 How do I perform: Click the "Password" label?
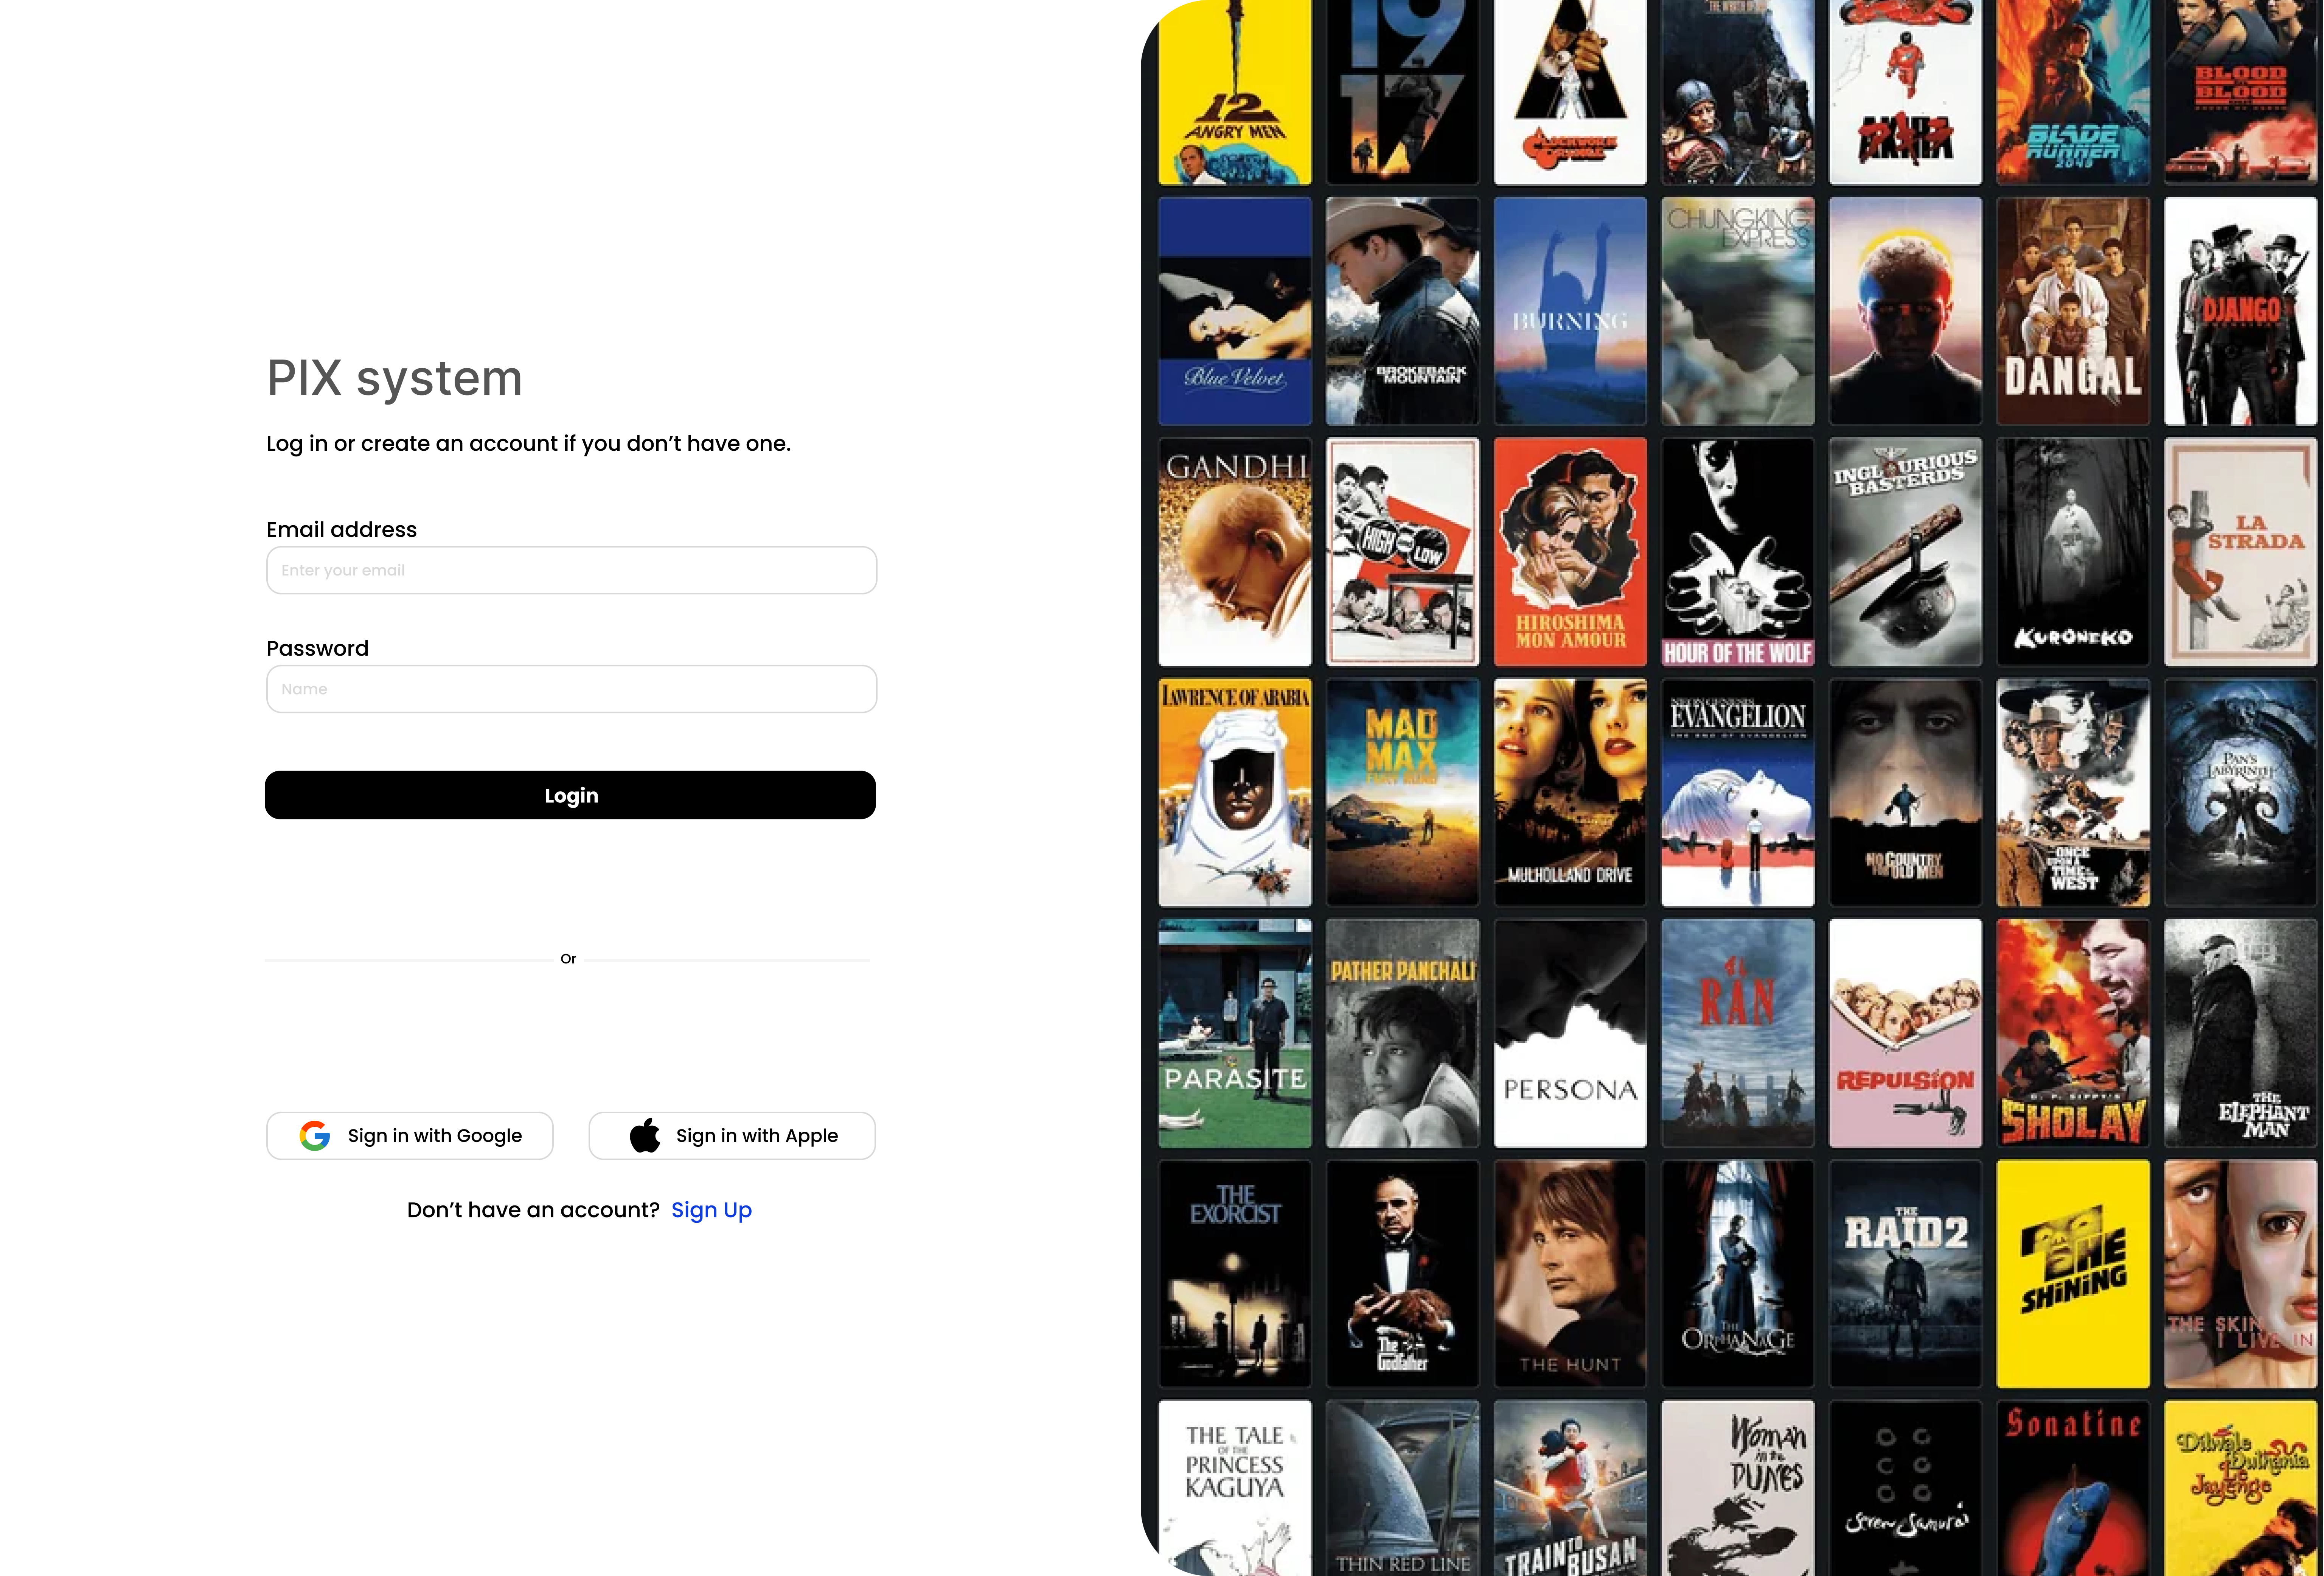(317, 648)
